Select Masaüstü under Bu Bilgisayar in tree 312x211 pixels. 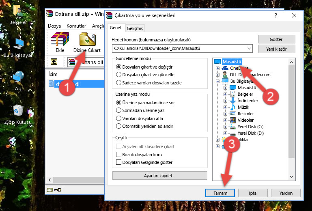pyautogui.click(x=247, y=88)
